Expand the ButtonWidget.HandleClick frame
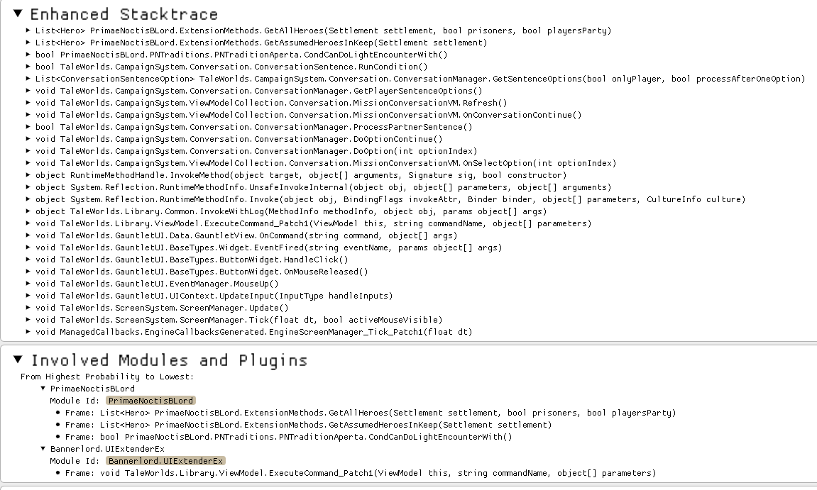817x490 pixels. tap(28, 260)
